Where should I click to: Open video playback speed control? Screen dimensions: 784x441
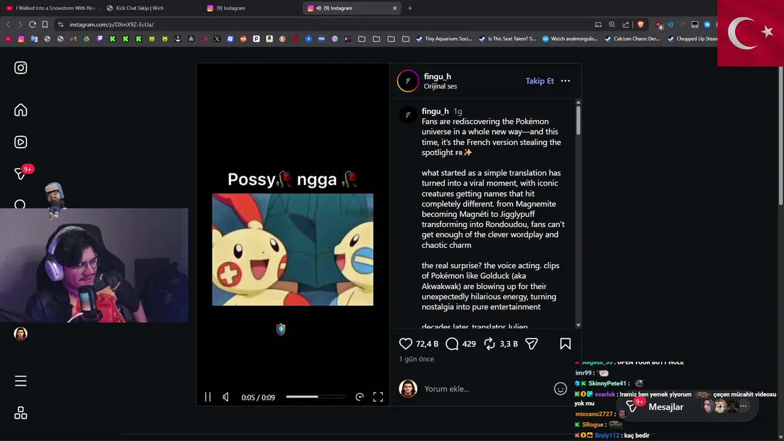[x=360, y=397]
